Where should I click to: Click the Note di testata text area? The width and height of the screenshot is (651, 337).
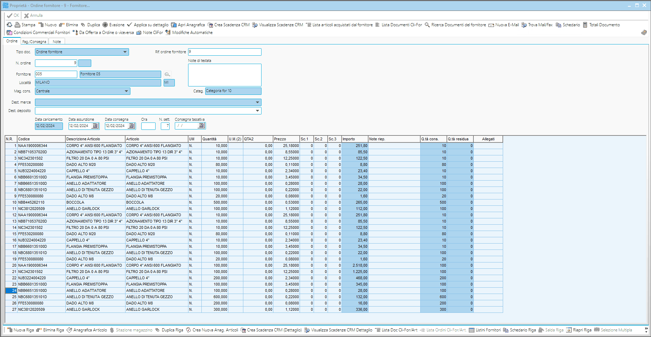point(224,75)
